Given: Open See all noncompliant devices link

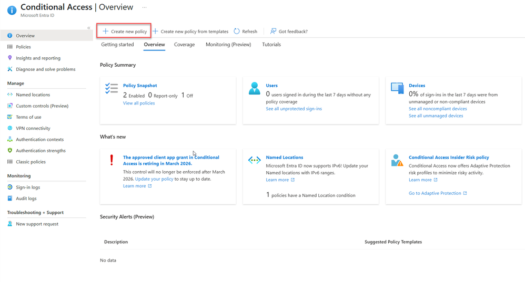Looking at the screenshot, I should pos(438,109).
